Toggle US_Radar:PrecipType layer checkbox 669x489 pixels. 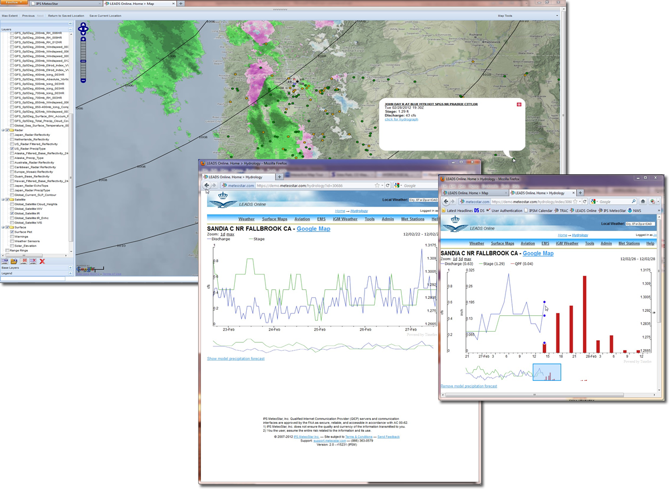tap(12, 148)
